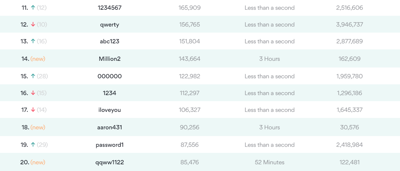Viewport: 400px width, 171px height.
Task: Select the password 'qwerty'
Action: [x=110, y=25]
